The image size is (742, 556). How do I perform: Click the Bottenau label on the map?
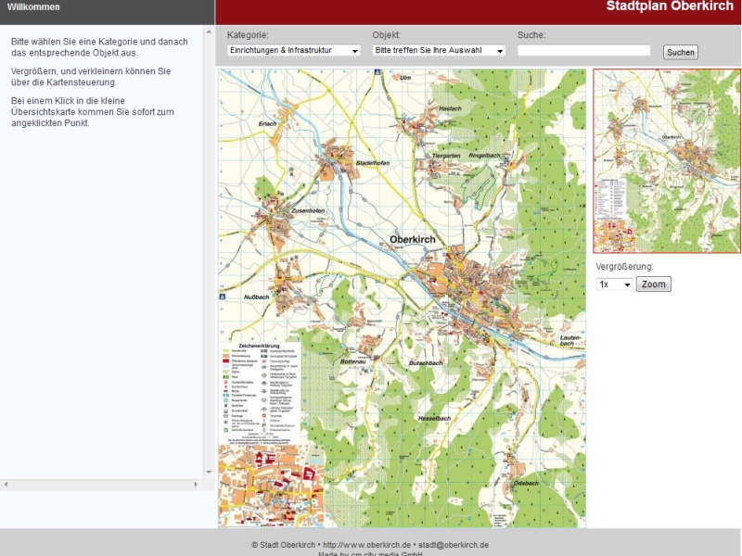click(353, 361)
